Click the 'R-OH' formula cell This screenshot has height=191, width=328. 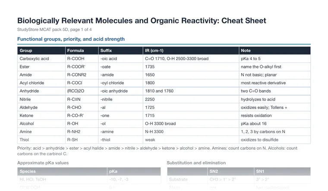coord(82,124)
